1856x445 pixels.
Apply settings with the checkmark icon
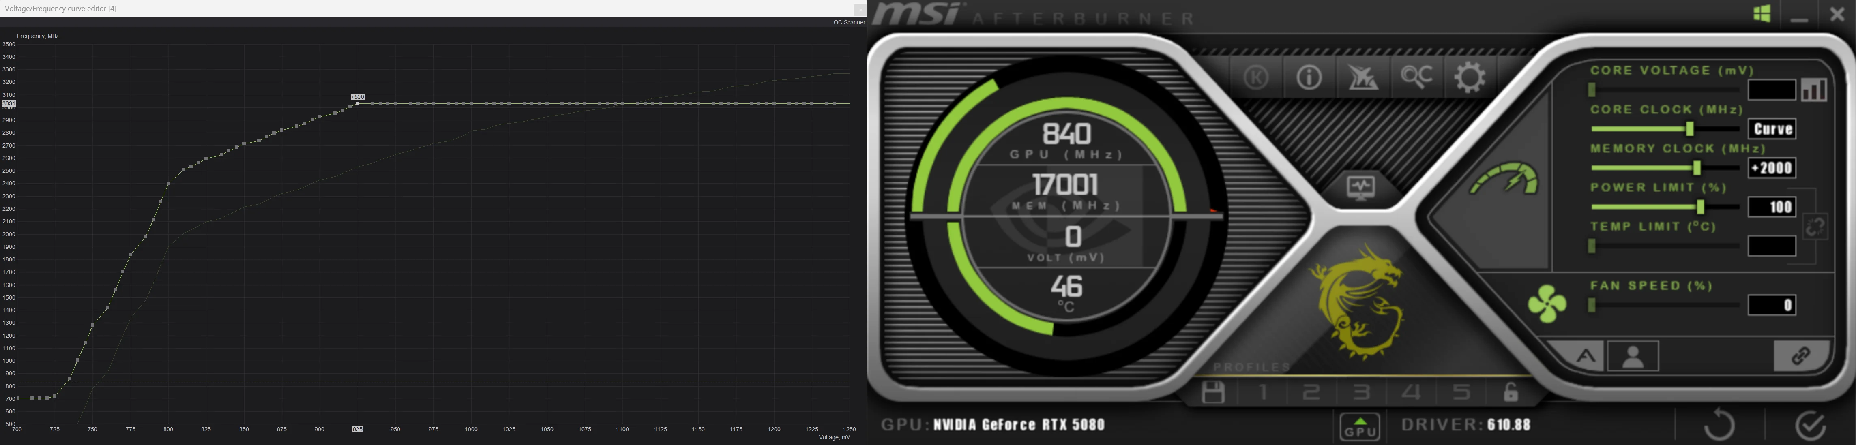(1810, 425)
